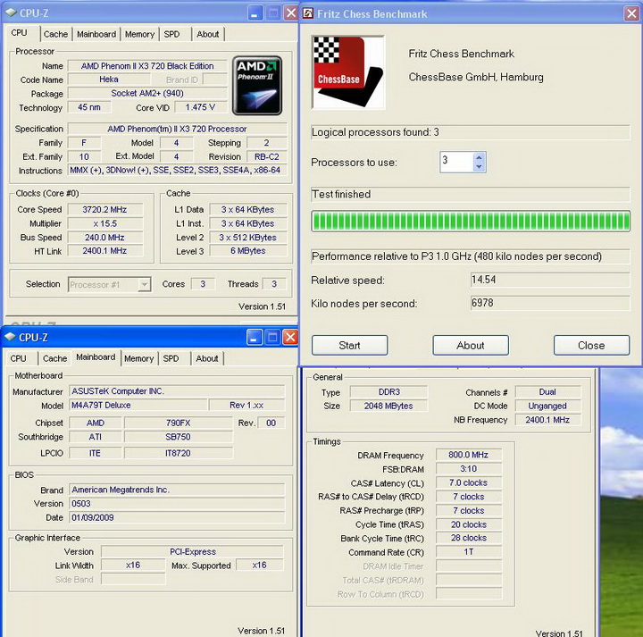Screen dimensions: 643x637
Task: Close the Fritz Chess Benchmark window
Action: (631, 13)
